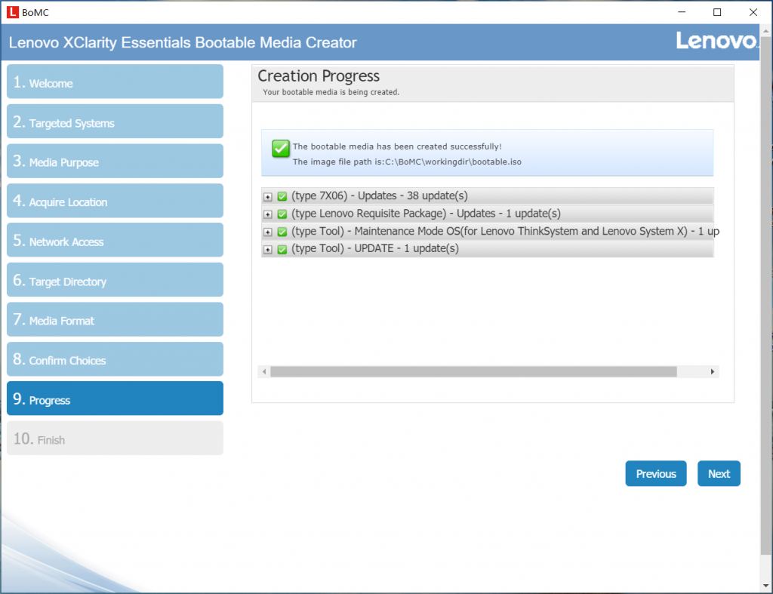Click the horizontal scrollbar right arrow

(713, 371)
